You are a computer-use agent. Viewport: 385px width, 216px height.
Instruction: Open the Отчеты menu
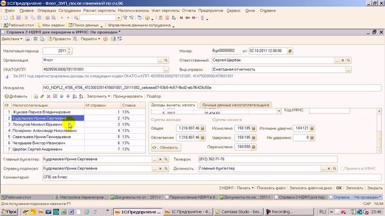pos(189,11)
